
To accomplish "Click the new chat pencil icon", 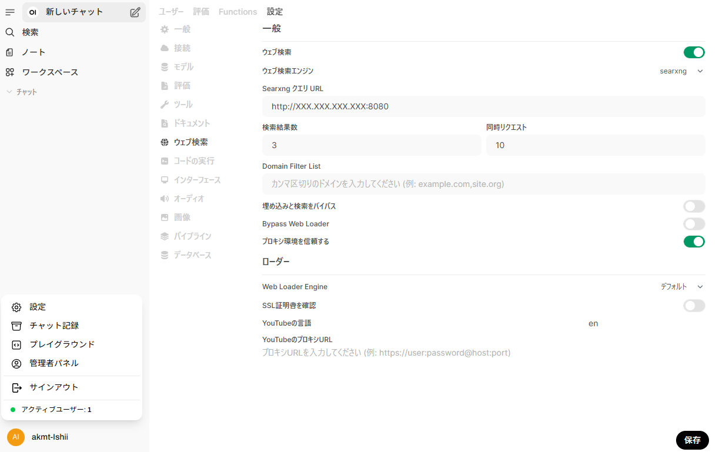I will tap(135, 12).
